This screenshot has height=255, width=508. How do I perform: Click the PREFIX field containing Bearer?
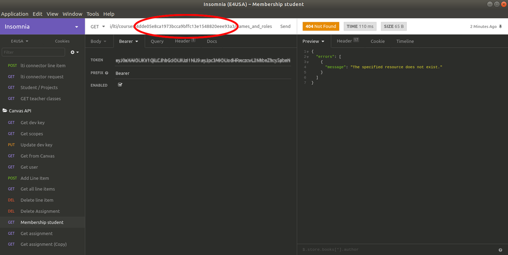pos(203,73)
